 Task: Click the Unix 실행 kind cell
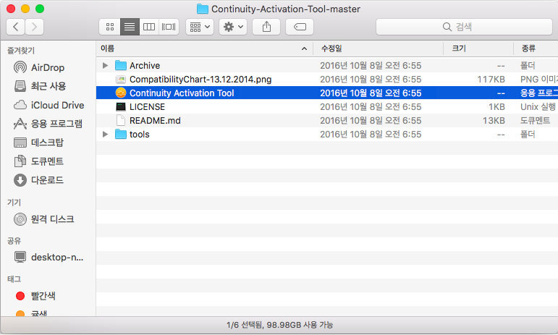[x=538, y=106]
